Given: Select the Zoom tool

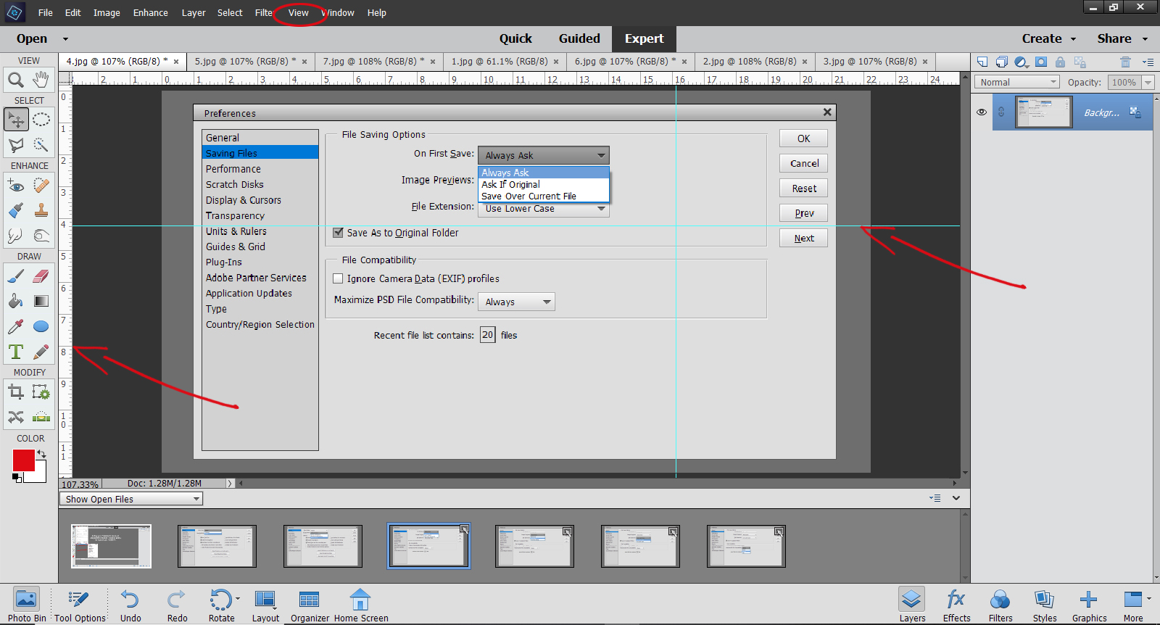Looking at the screenshot, I should [x=15, y=80].
